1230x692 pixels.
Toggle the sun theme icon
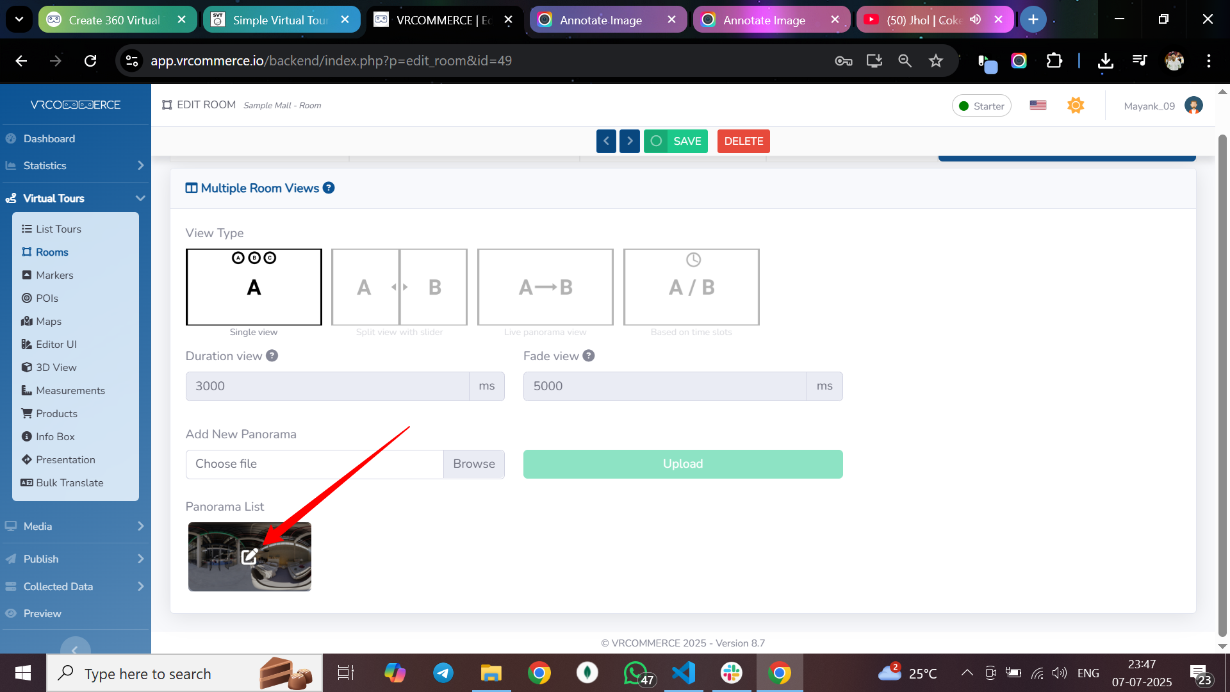pyautogui.click(x=1076, y=105)
